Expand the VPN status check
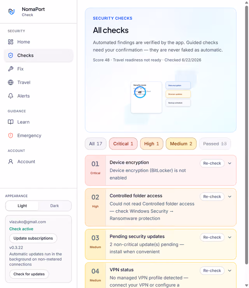Screen dimensions: 249x288 [230, 270]
